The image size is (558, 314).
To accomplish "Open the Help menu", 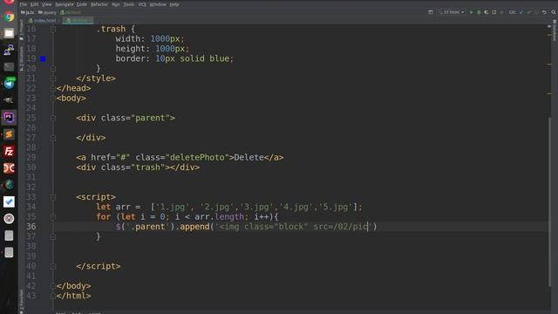I will point(174,4).
